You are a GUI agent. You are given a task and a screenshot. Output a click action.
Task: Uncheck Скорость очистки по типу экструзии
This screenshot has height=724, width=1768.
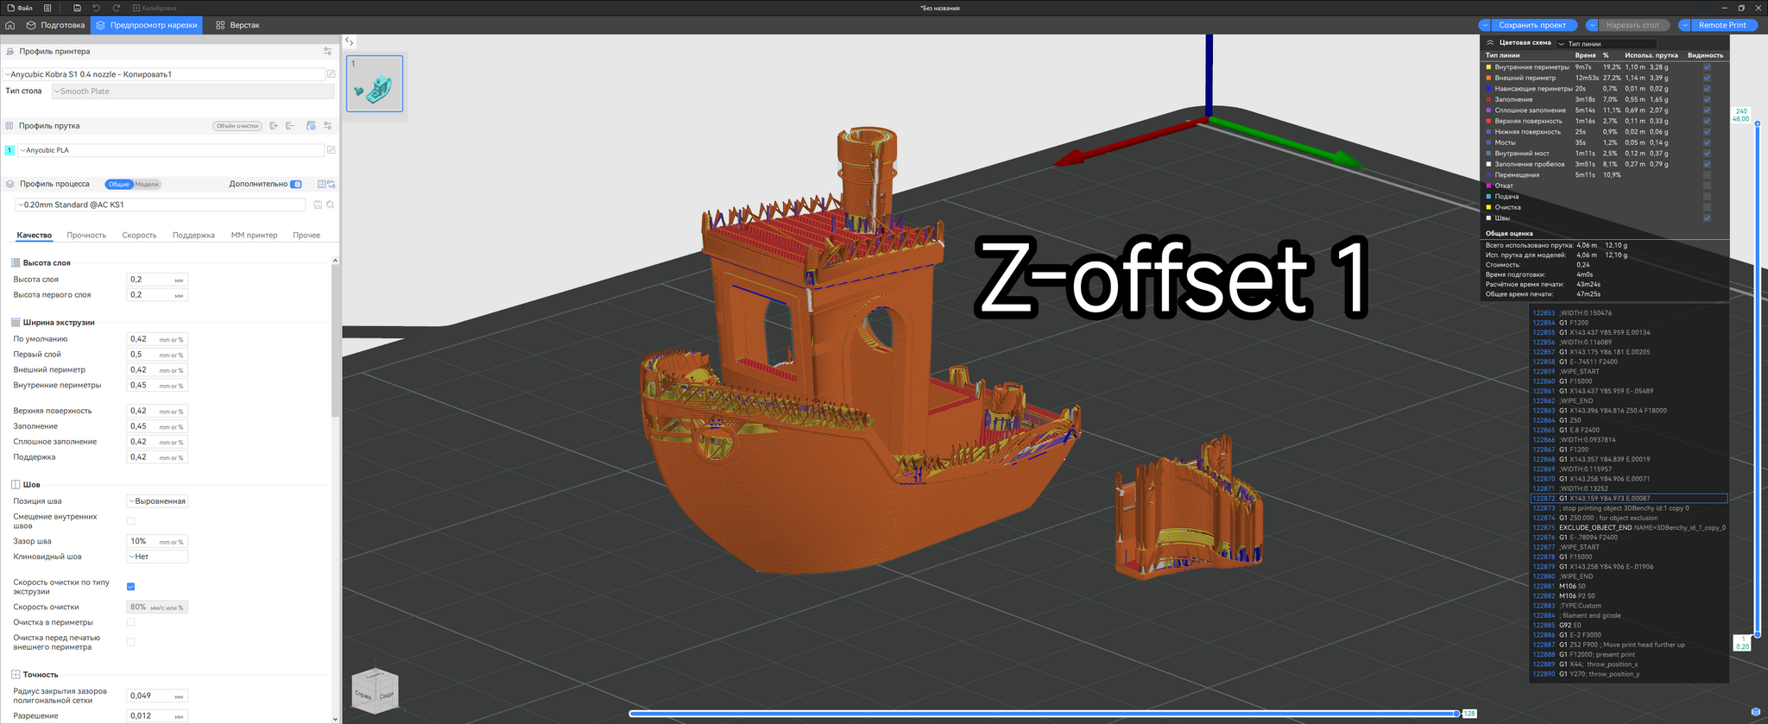[x=131, y=587]
